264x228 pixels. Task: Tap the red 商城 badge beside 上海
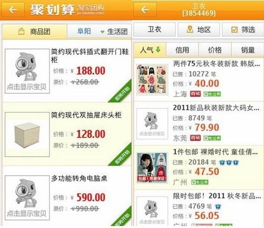pyautogui.click(x=195, y=94)
